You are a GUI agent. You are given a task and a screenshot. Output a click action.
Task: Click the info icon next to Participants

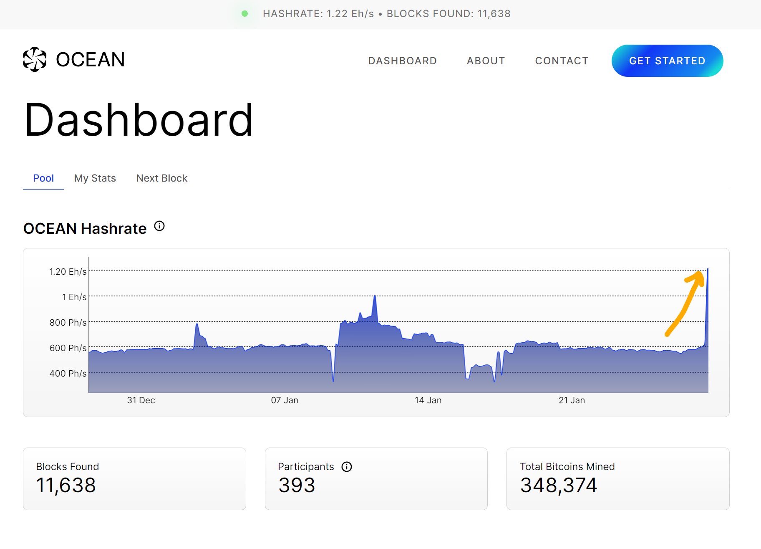347,467
